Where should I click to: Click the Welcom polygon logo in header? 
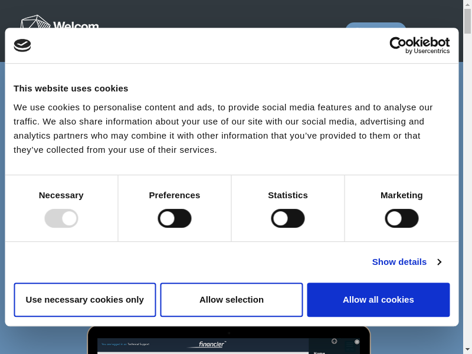tap(35, 21)
